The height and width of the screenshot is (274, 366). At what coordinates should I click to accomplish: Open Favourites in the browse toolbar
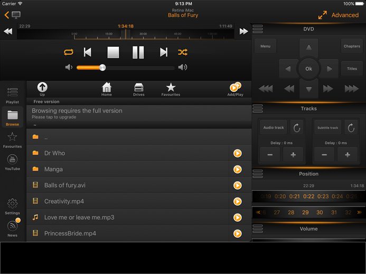171,89
